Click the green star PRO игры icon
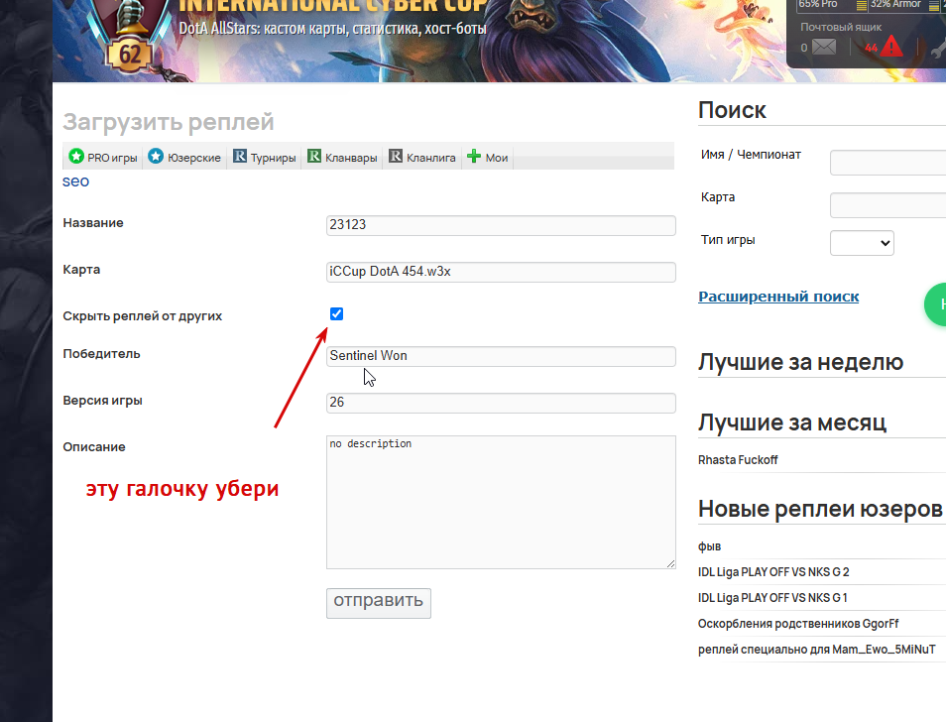 click(x=76, y=157)
